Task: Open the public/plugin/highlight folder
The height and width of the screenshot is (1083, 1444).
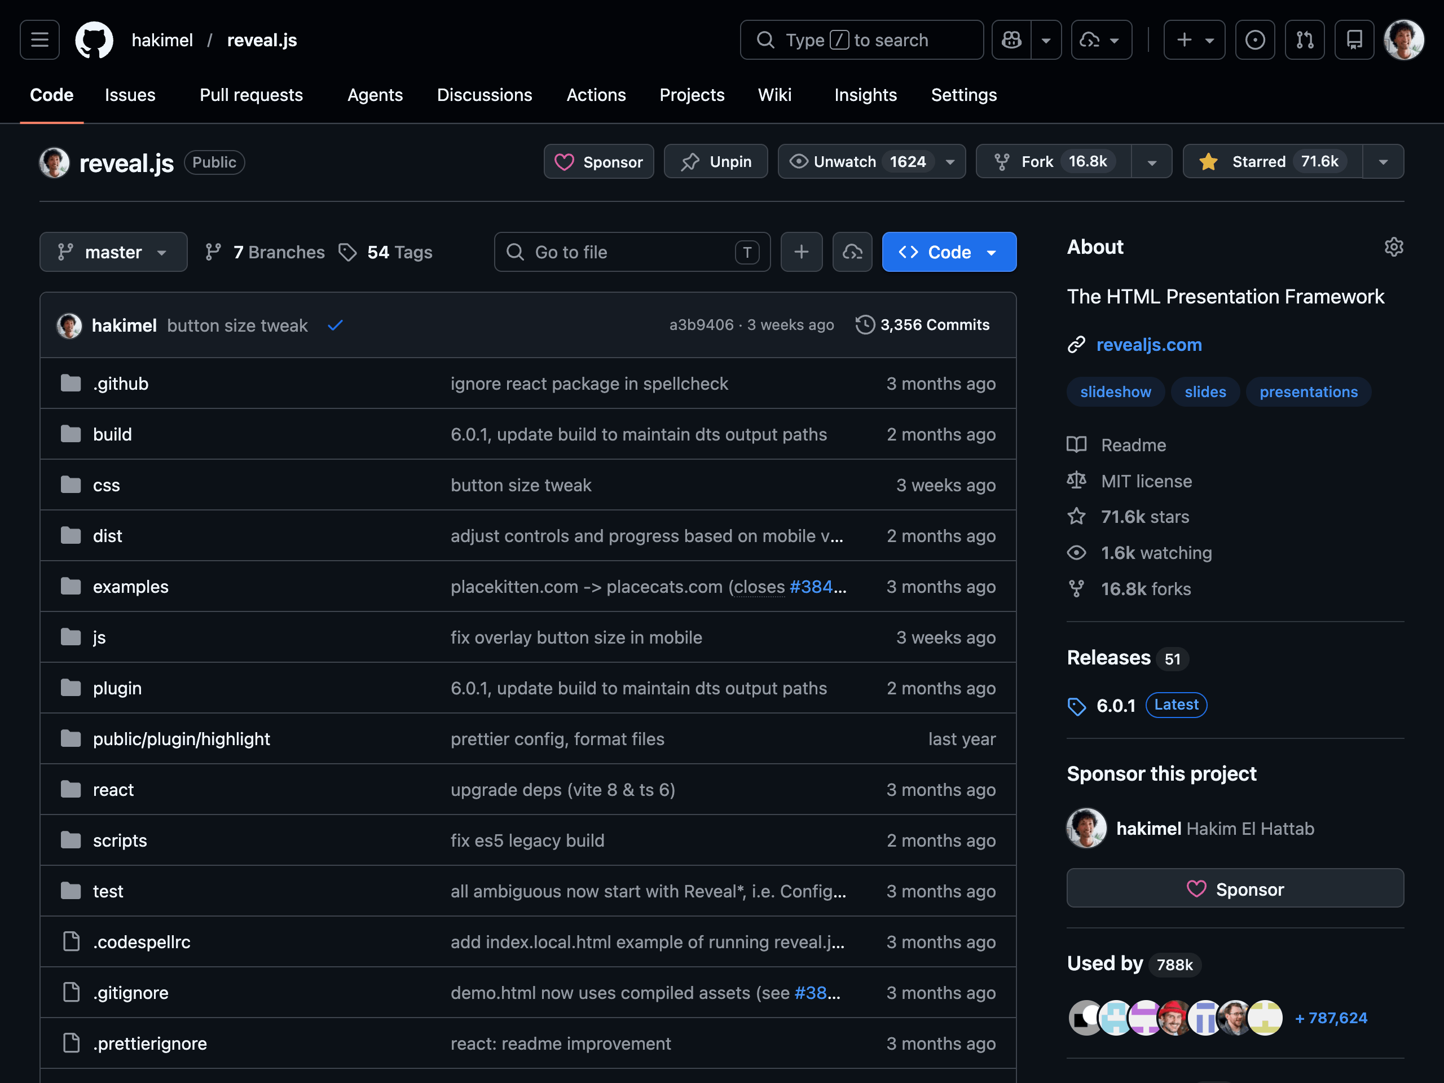Action: [x=182, y=738]
